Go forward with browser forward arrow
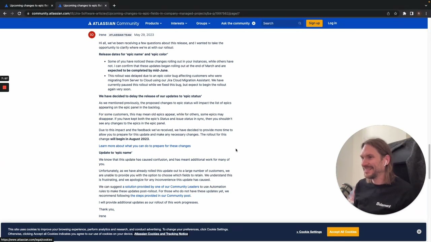 [x=12, y=13]
